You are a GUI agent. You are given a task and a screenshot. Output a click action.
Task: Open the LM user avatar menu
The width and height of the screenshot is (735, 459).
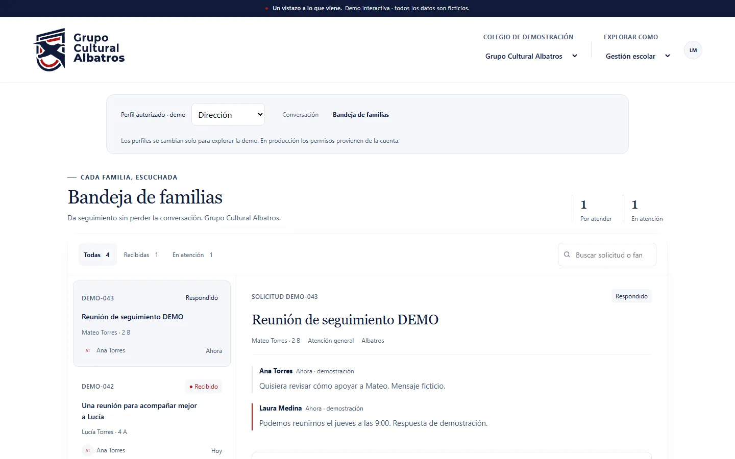click(x=693, y=50)
